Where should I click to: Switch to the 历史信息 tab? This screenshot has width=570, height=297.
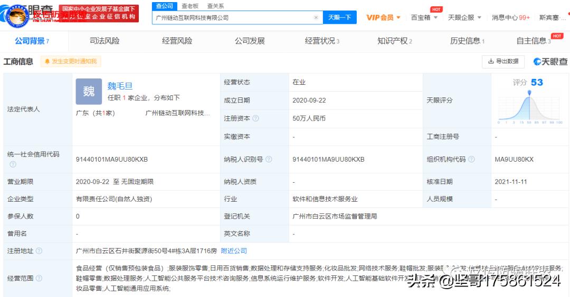[x=468, y=41]
